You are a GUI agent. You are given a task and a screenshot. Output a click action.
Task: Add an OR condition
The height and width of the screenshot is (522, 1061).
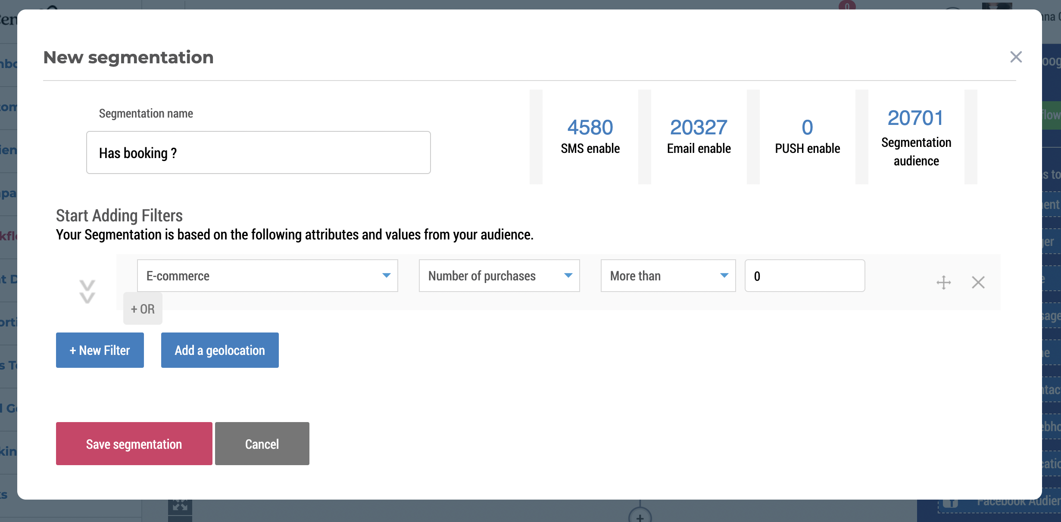click(143, 309)
